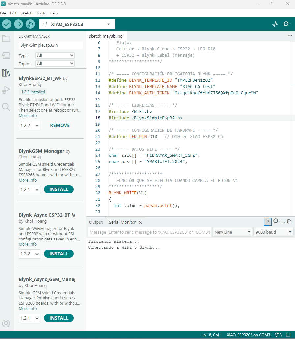Click the char ssid[] declaration line
295x339 pixels.
pyautogui.click(x=154, y=155)
